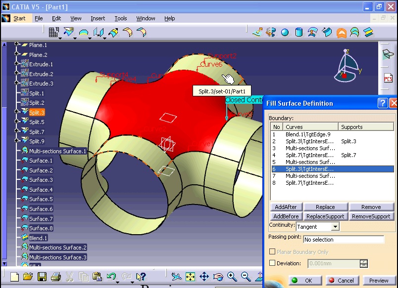
Task: Select the Fly mode airplane icon
Action: 176,277
